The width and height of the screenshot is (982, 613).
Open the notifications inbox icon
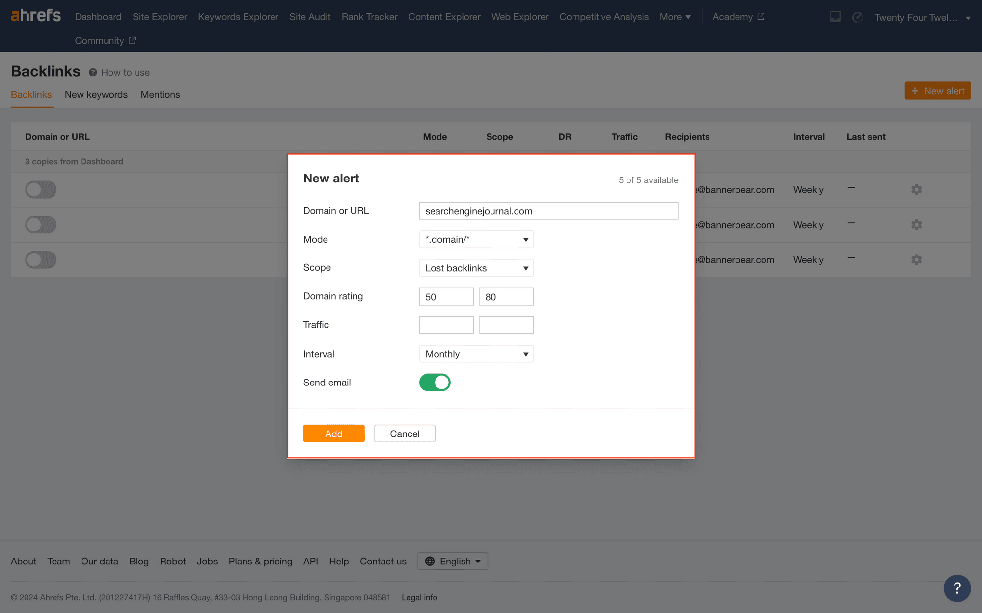(x=835, y=17)
